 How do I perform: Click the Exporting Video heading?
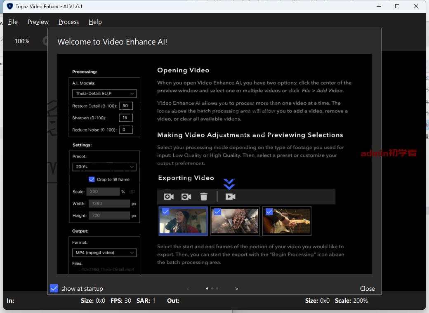186,178
